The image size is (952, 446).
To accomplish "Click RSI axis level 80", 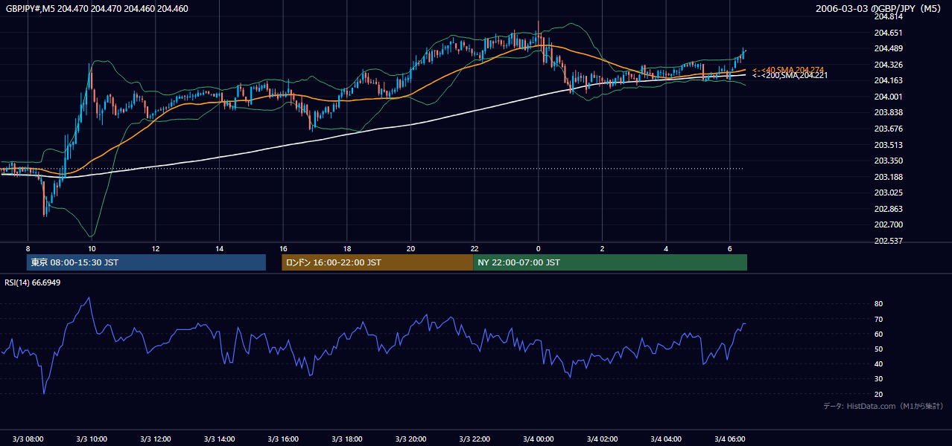I will click(878, 304).
